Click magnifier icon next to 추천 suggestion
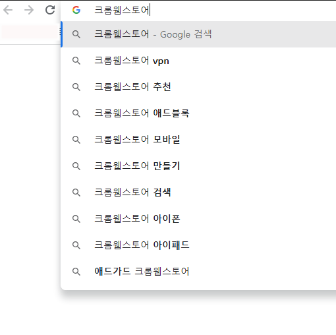Image resolution: width=336 pixels, height=335 pixels. pyautogui.click(x=76, y=87)
